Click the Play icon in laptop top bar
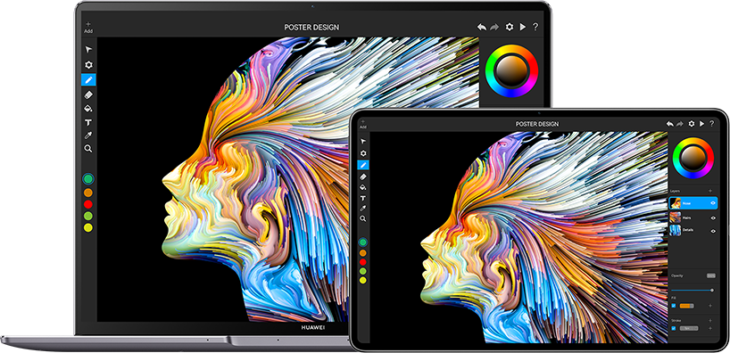The width and height of the screenshot is (730, 353). (x=523, y=27)
